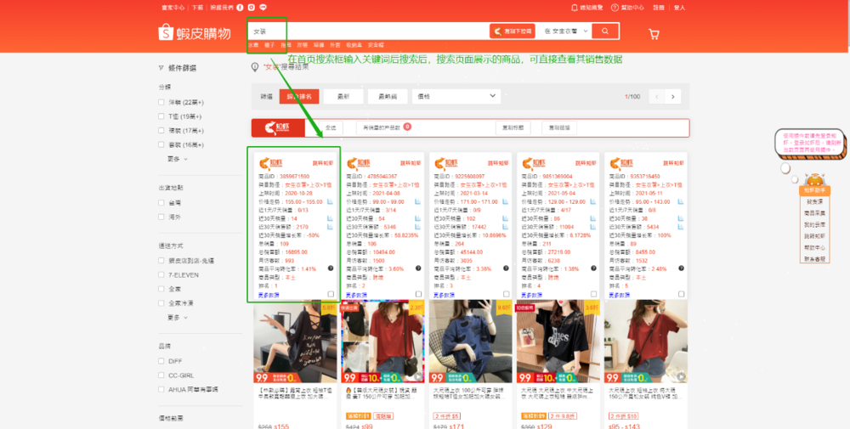Check the 洋裝 (22萬+) category filter
This screenshot has width=850, height=429.
[161, 103]
